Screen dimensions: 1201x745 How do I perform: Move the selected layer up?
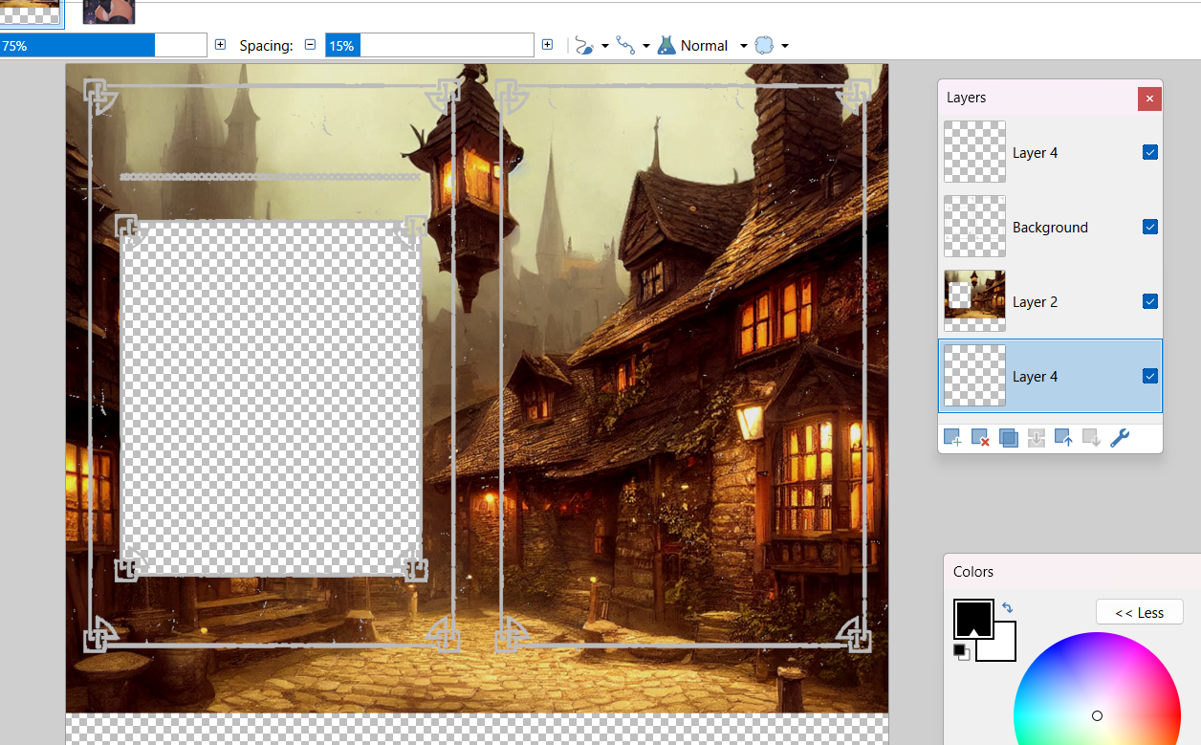1063,438
